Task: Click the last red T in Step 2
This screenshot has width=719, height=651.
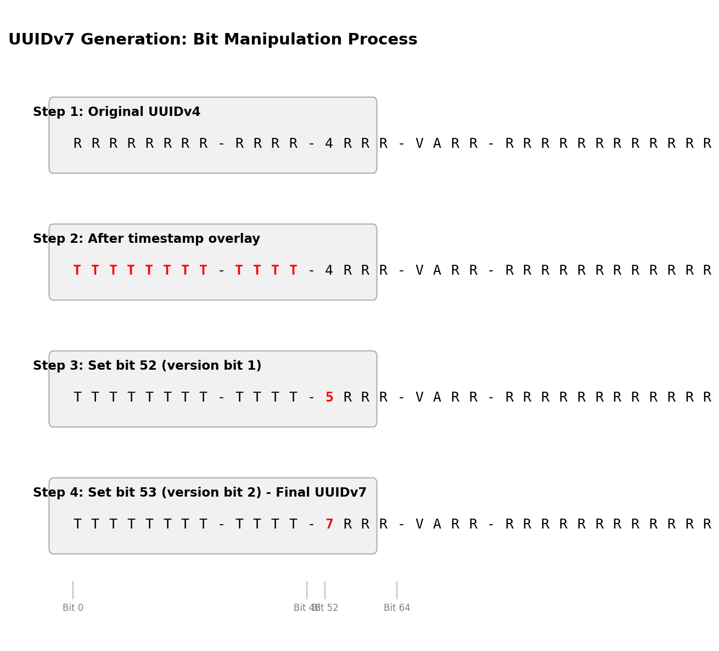Action: 293,271
